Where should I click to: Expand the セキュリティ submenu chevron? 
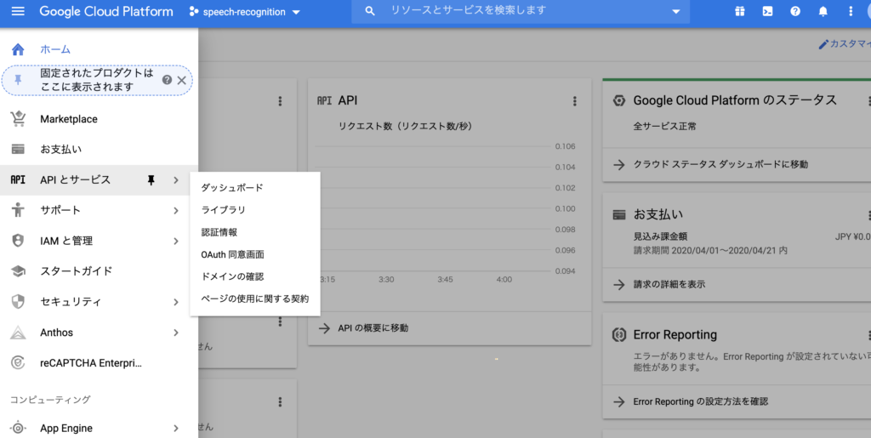coord(175,302)
